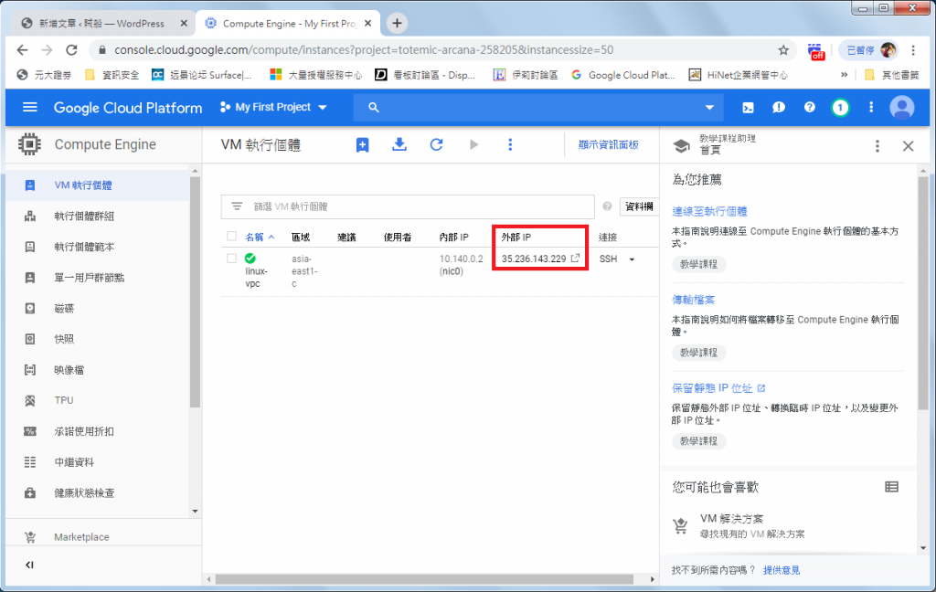
Task: Click the Create instance plus icon
Action: [x=362, y=145]
